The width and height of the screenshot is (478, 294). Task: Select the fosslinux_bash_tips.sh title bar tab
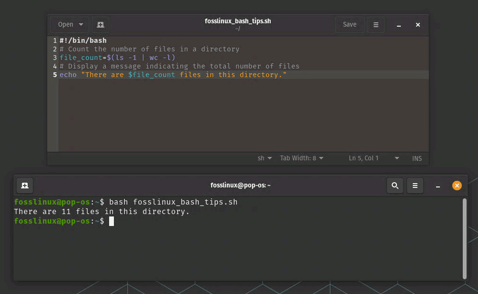238,21
